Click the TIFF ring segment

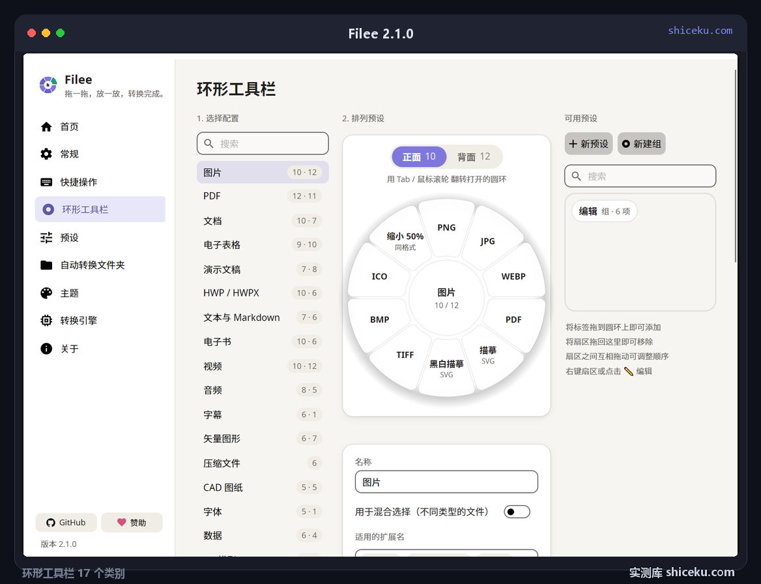tap(405, 355)
